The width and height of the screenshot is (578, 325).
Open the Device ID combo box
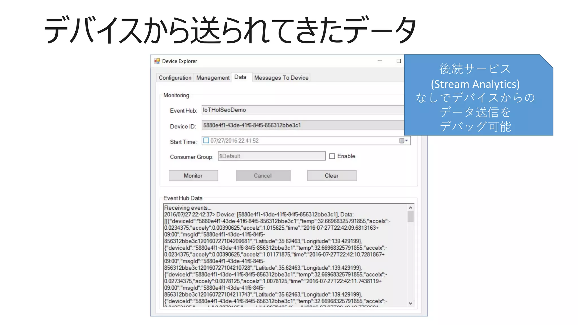303,125
